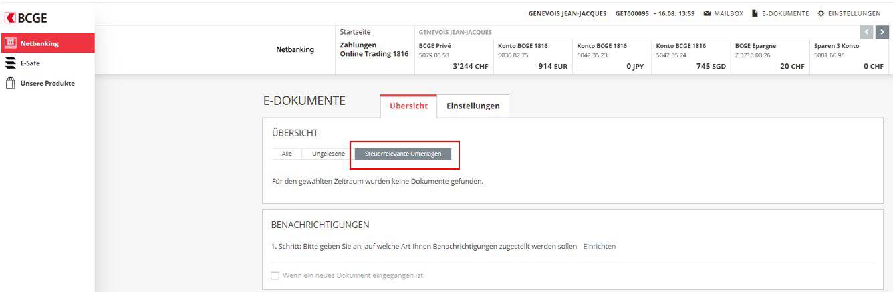Open the Mailbox envelope icon
Image resolution: width=893 pixels, height=292 pixels.
[x=707, y=13]
